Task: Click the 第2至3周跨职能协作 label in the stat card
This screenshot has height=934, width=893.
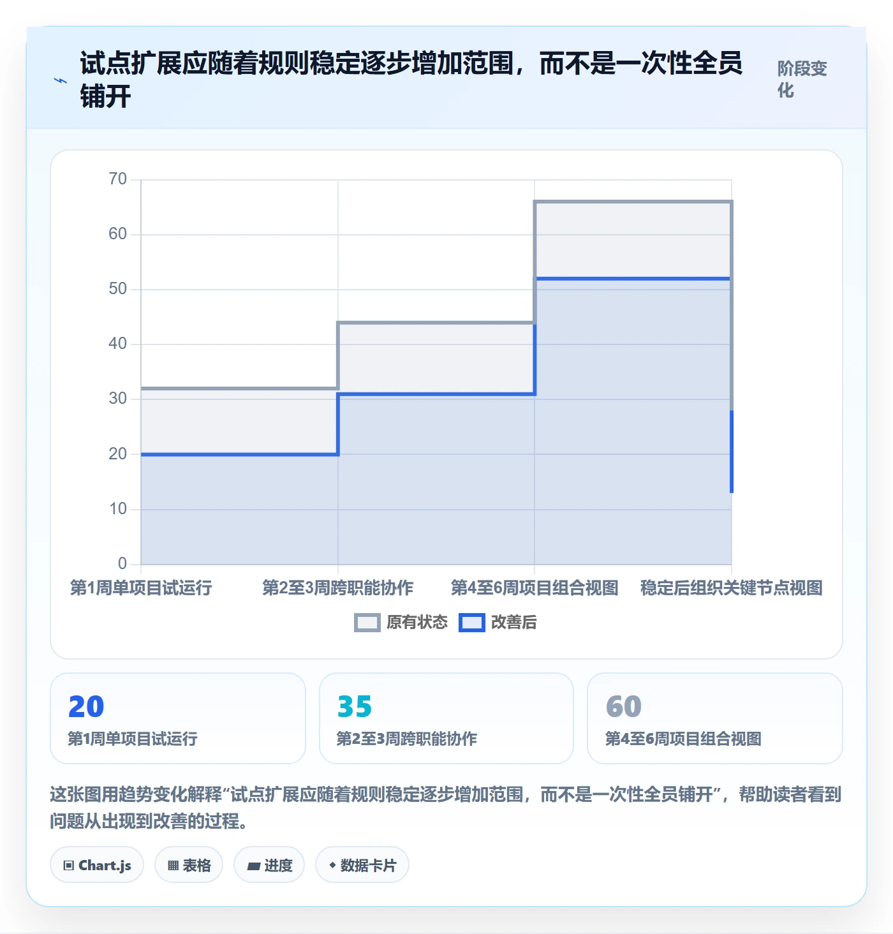Action: (407, 739)
